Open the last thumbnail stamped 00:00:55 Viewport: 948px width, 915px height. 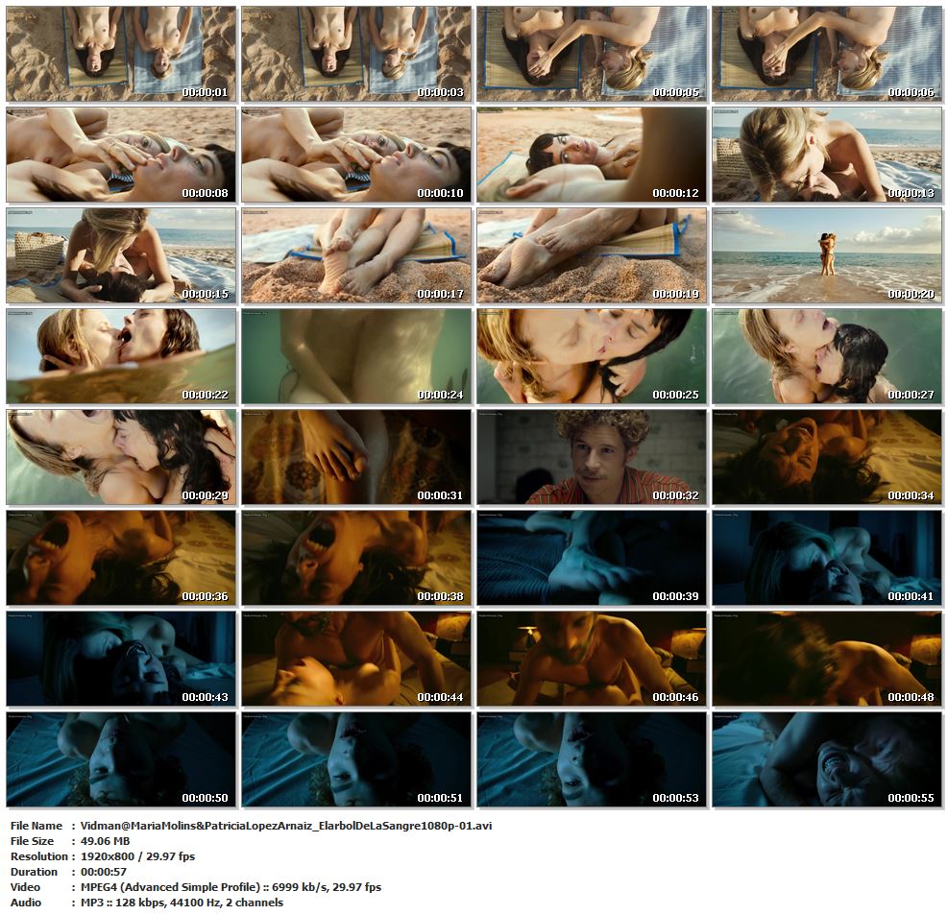pos(827,759)
